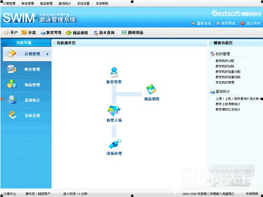The height and width of the screenshot is (197, 263).
Task: Click the 清场处理 whistle icon
Action: 115,144
